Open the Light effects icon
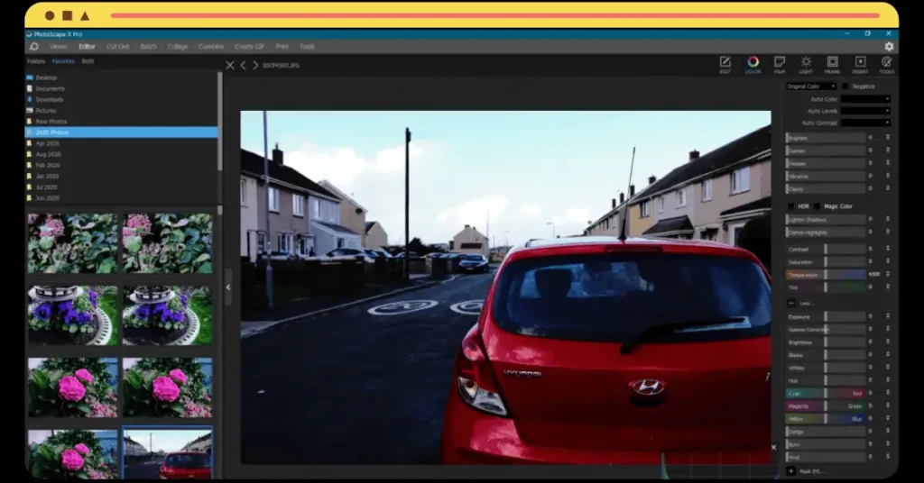This screenshot has height=483, width=924. [806, 64]
